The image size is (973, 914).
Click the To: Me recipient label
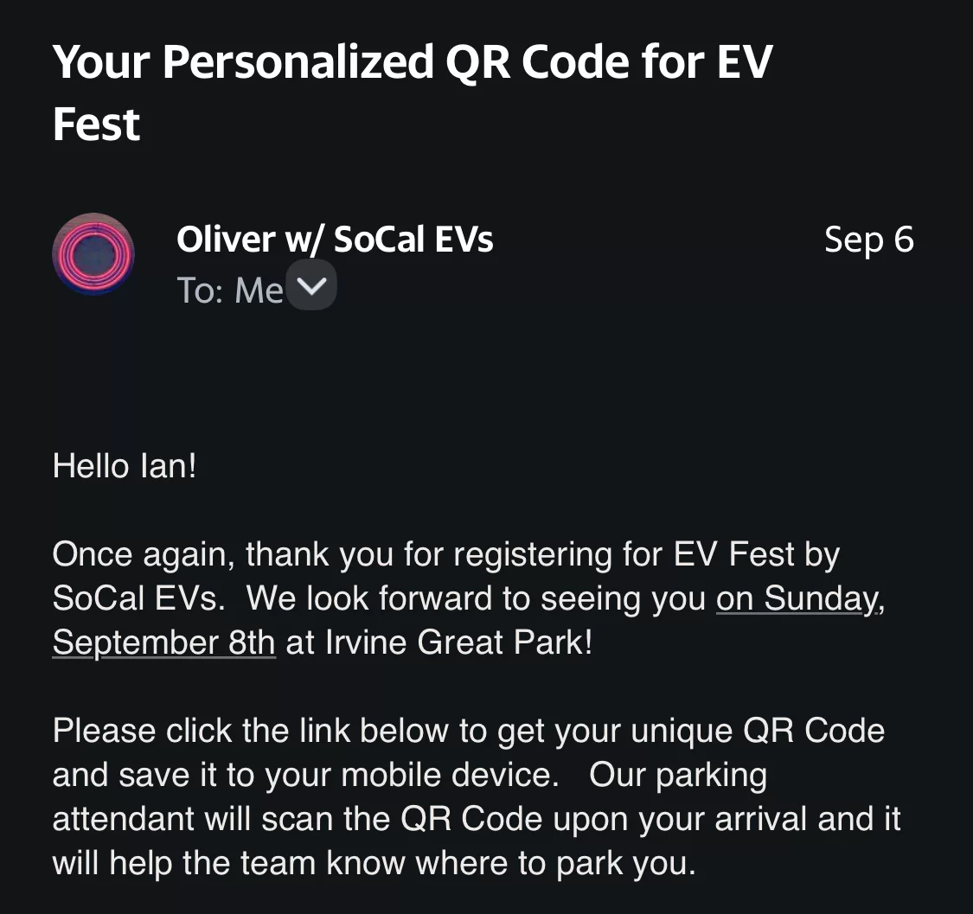(x=229, y=290)
